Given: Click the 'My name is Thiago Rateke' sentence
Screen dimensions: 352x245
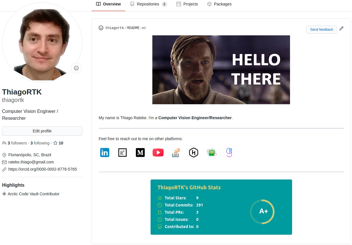Looking at the screenshot, I should click(x=166, y=118).
